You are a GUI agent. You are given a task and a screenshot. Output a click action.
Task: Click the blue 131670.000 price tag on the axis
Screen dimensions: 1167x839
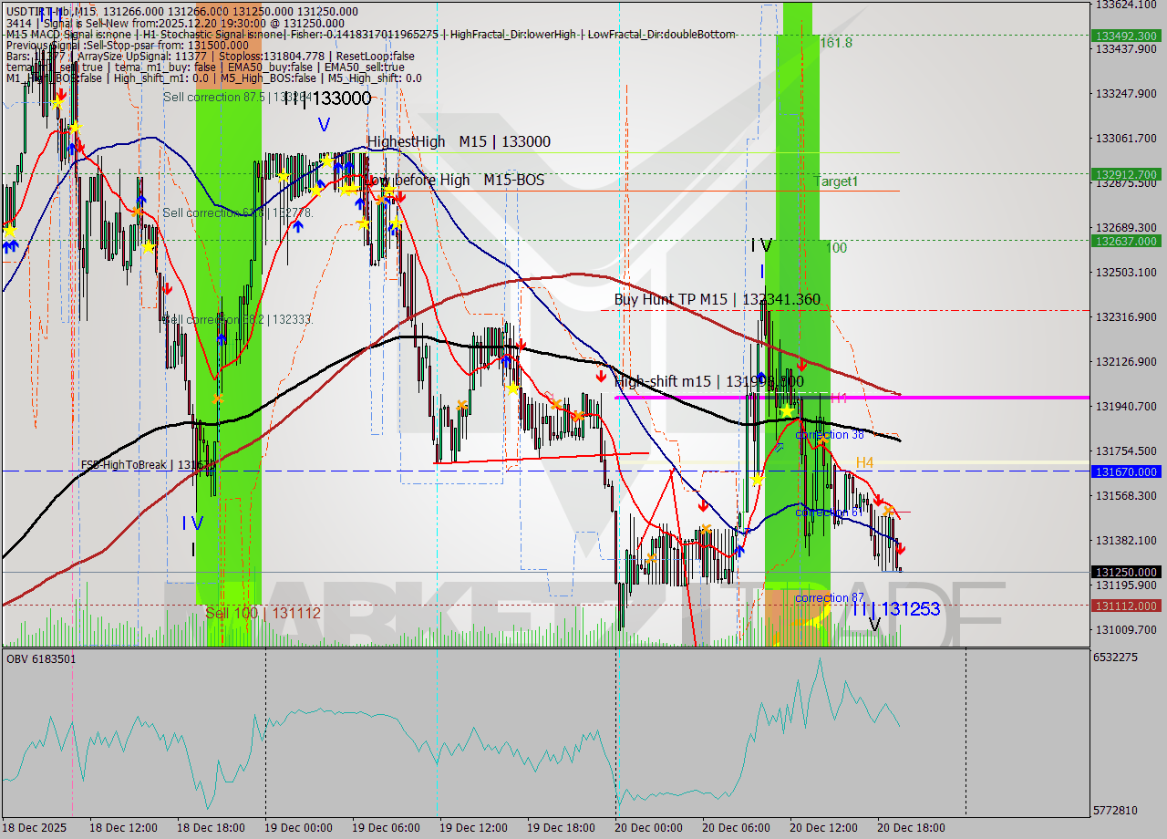pos(1126,471)
